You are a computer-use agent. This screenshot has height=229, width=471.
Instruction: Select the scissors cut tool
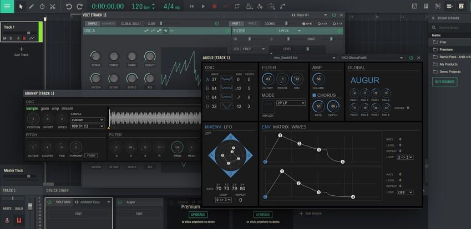click(52, 6)
